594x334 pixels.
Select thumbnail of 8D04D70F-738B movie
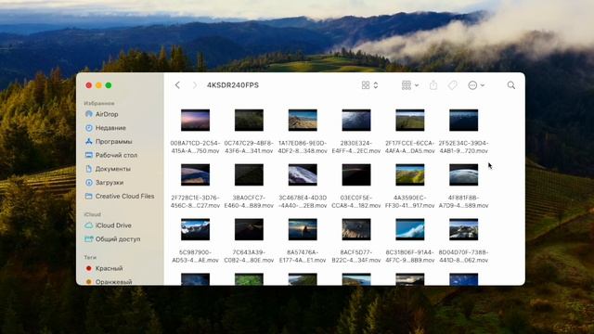464,229
